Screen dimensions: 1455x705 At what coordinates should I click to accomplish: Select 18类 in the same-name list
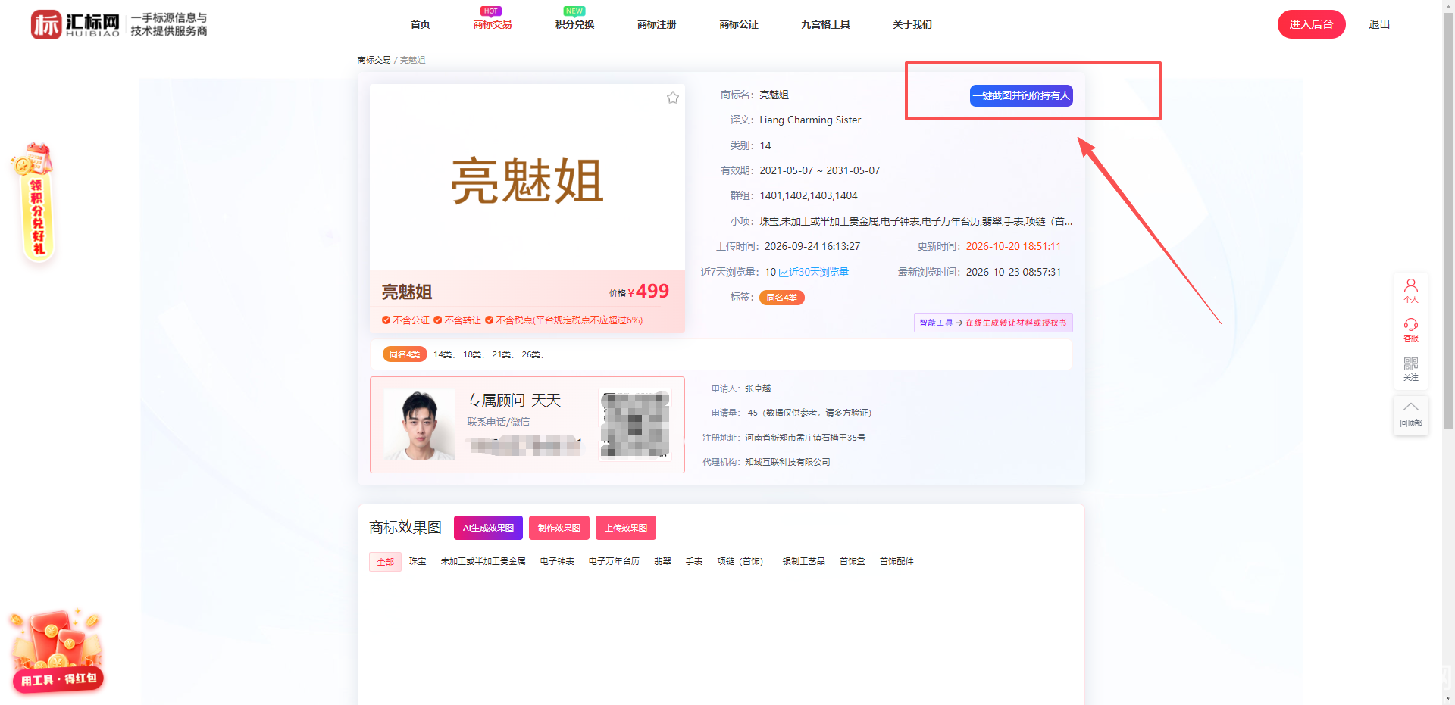click(472, 354)
